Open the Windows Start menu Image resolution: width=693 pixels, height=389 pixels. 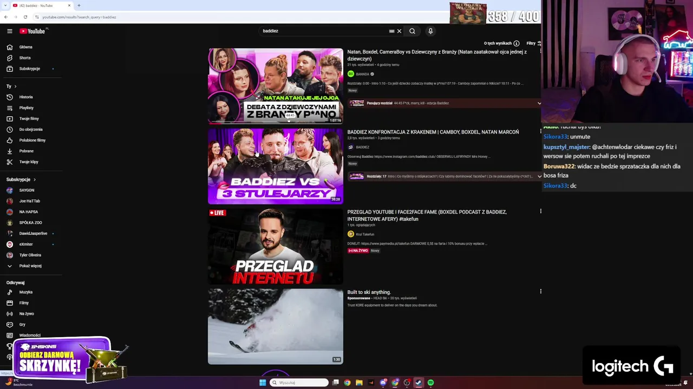click(263, 383)
